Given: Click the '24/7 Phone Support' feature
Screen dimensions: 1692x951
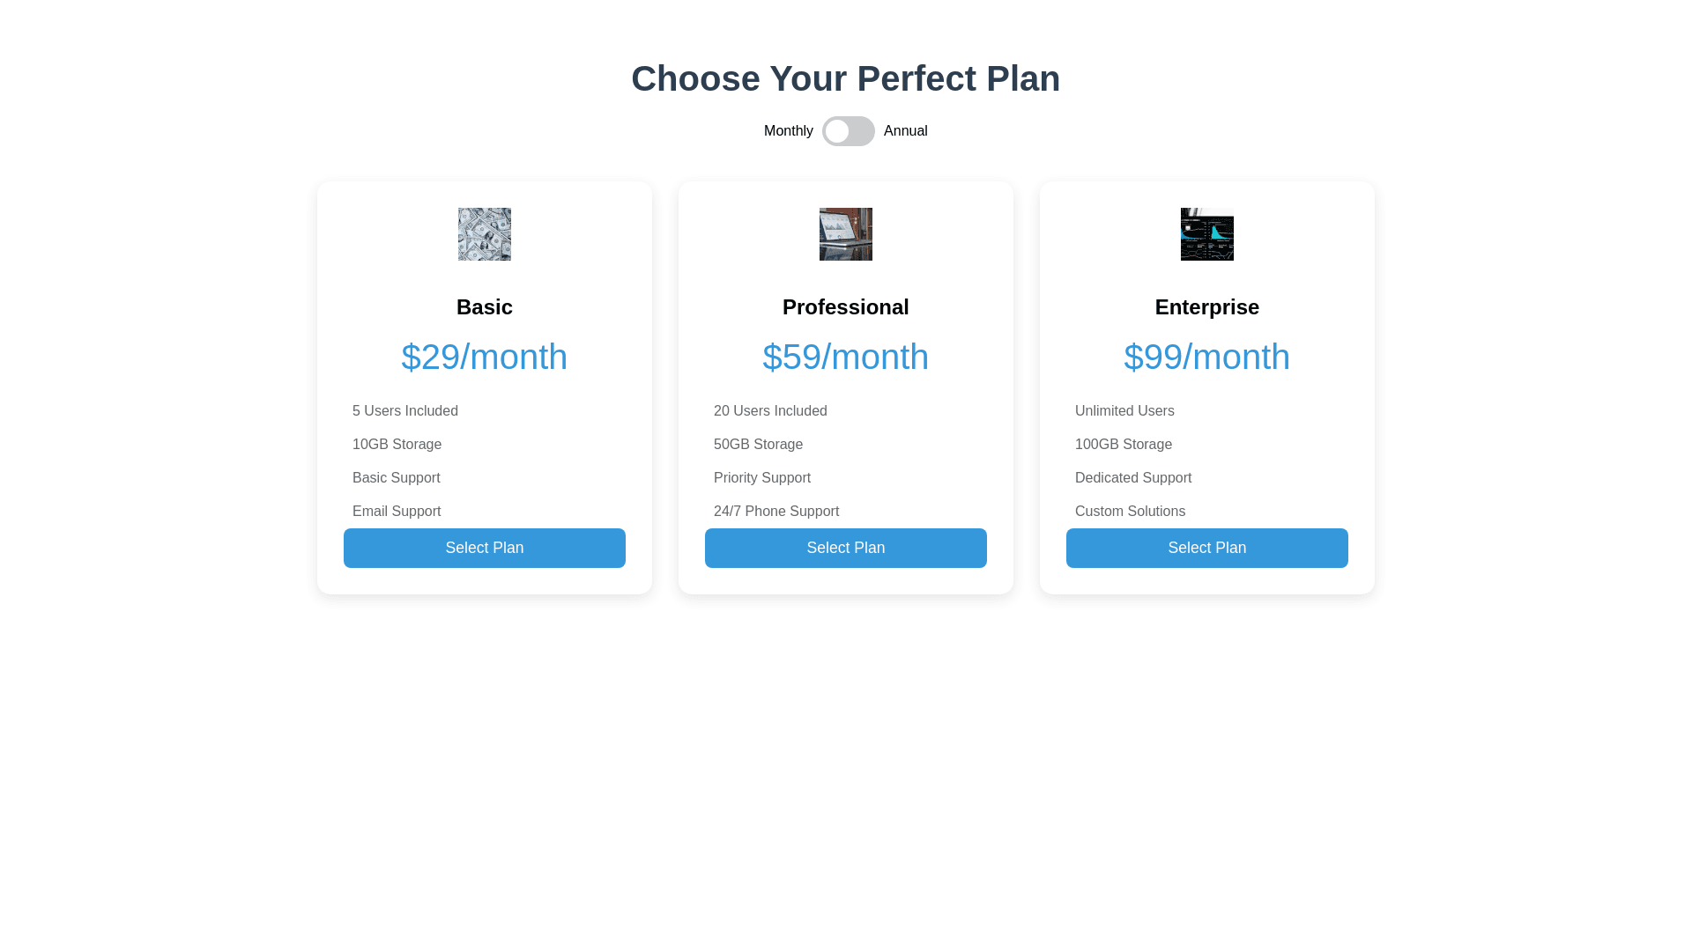Looking at the screenshot, I should [x=776, y=512].
